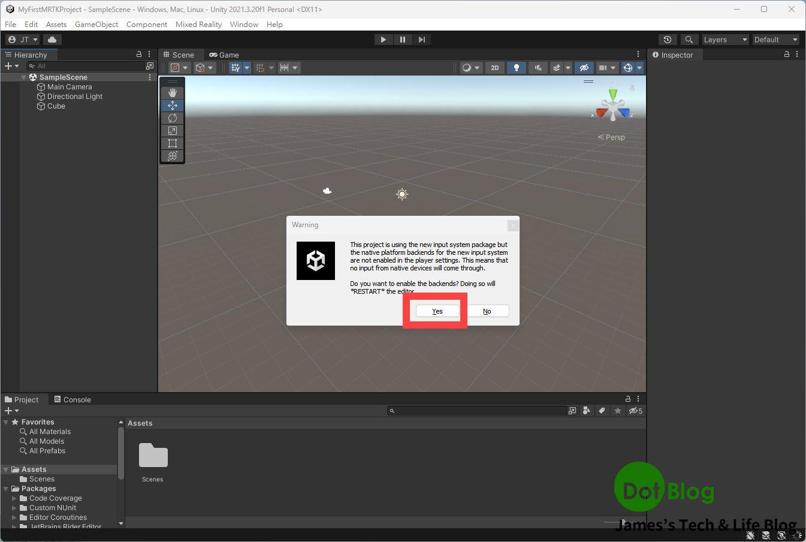Open the Layers dropdown
The height and width of the screenshot is (542, 806).
point(725,39)
